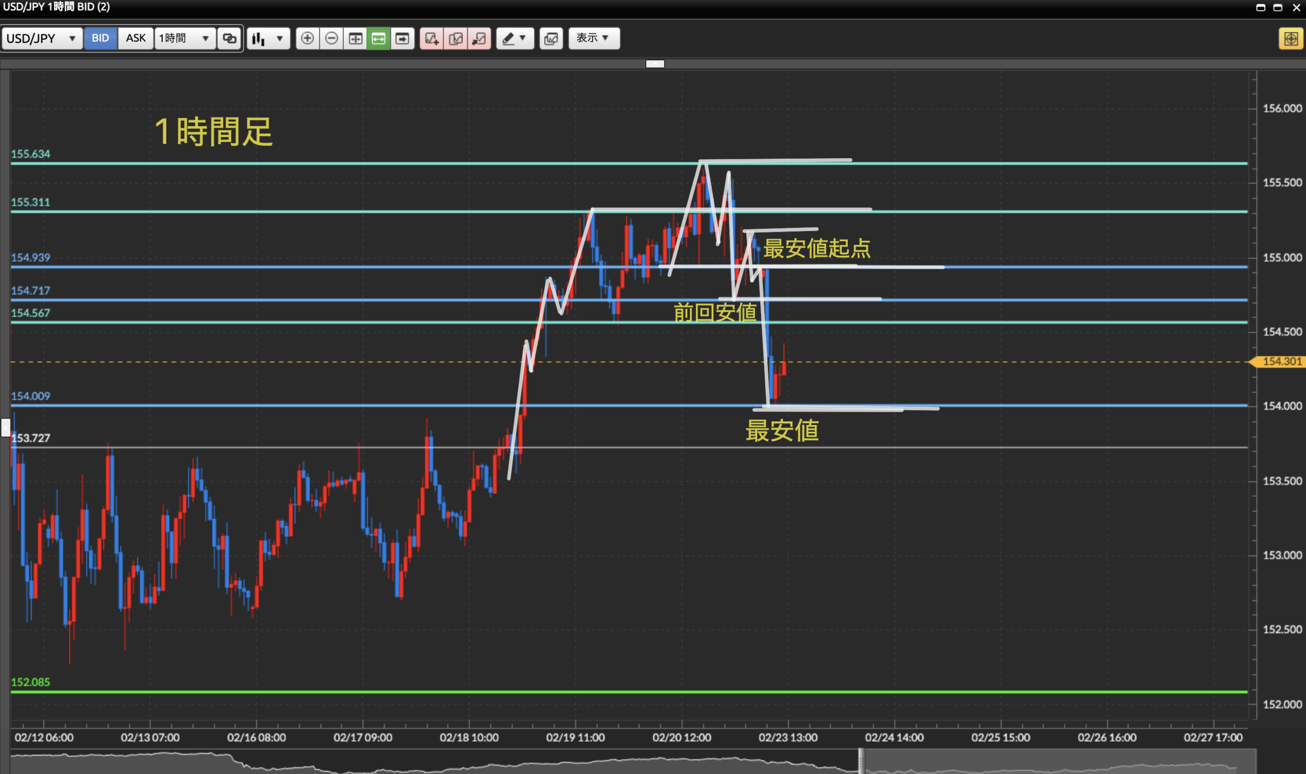Switch price display to ASK
Image resolution: width=1306 pixels, height=774 pixels.
(136, 38)
